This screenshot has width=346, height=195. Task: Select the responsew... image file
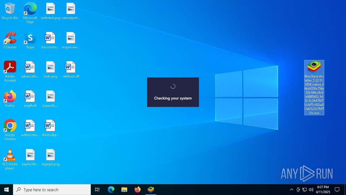coord(71,41)
